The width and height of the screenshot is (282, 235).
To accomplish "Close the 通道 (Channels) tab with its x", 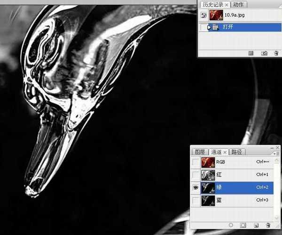I will point(225,152).
